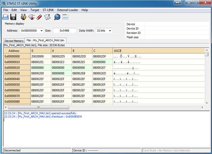
Task: Click address row 0x00000040
Action: tap(17, 79)
